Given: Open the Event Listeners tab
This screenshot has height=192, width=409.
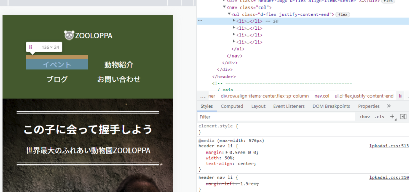Looking at the screenshot, I should tap(289, 106).
